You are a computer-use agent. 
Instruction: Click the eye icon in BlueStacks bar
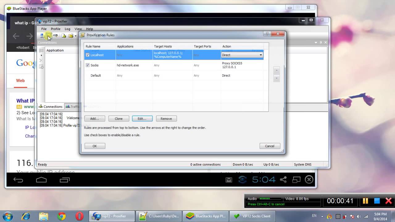click(243, 180)
